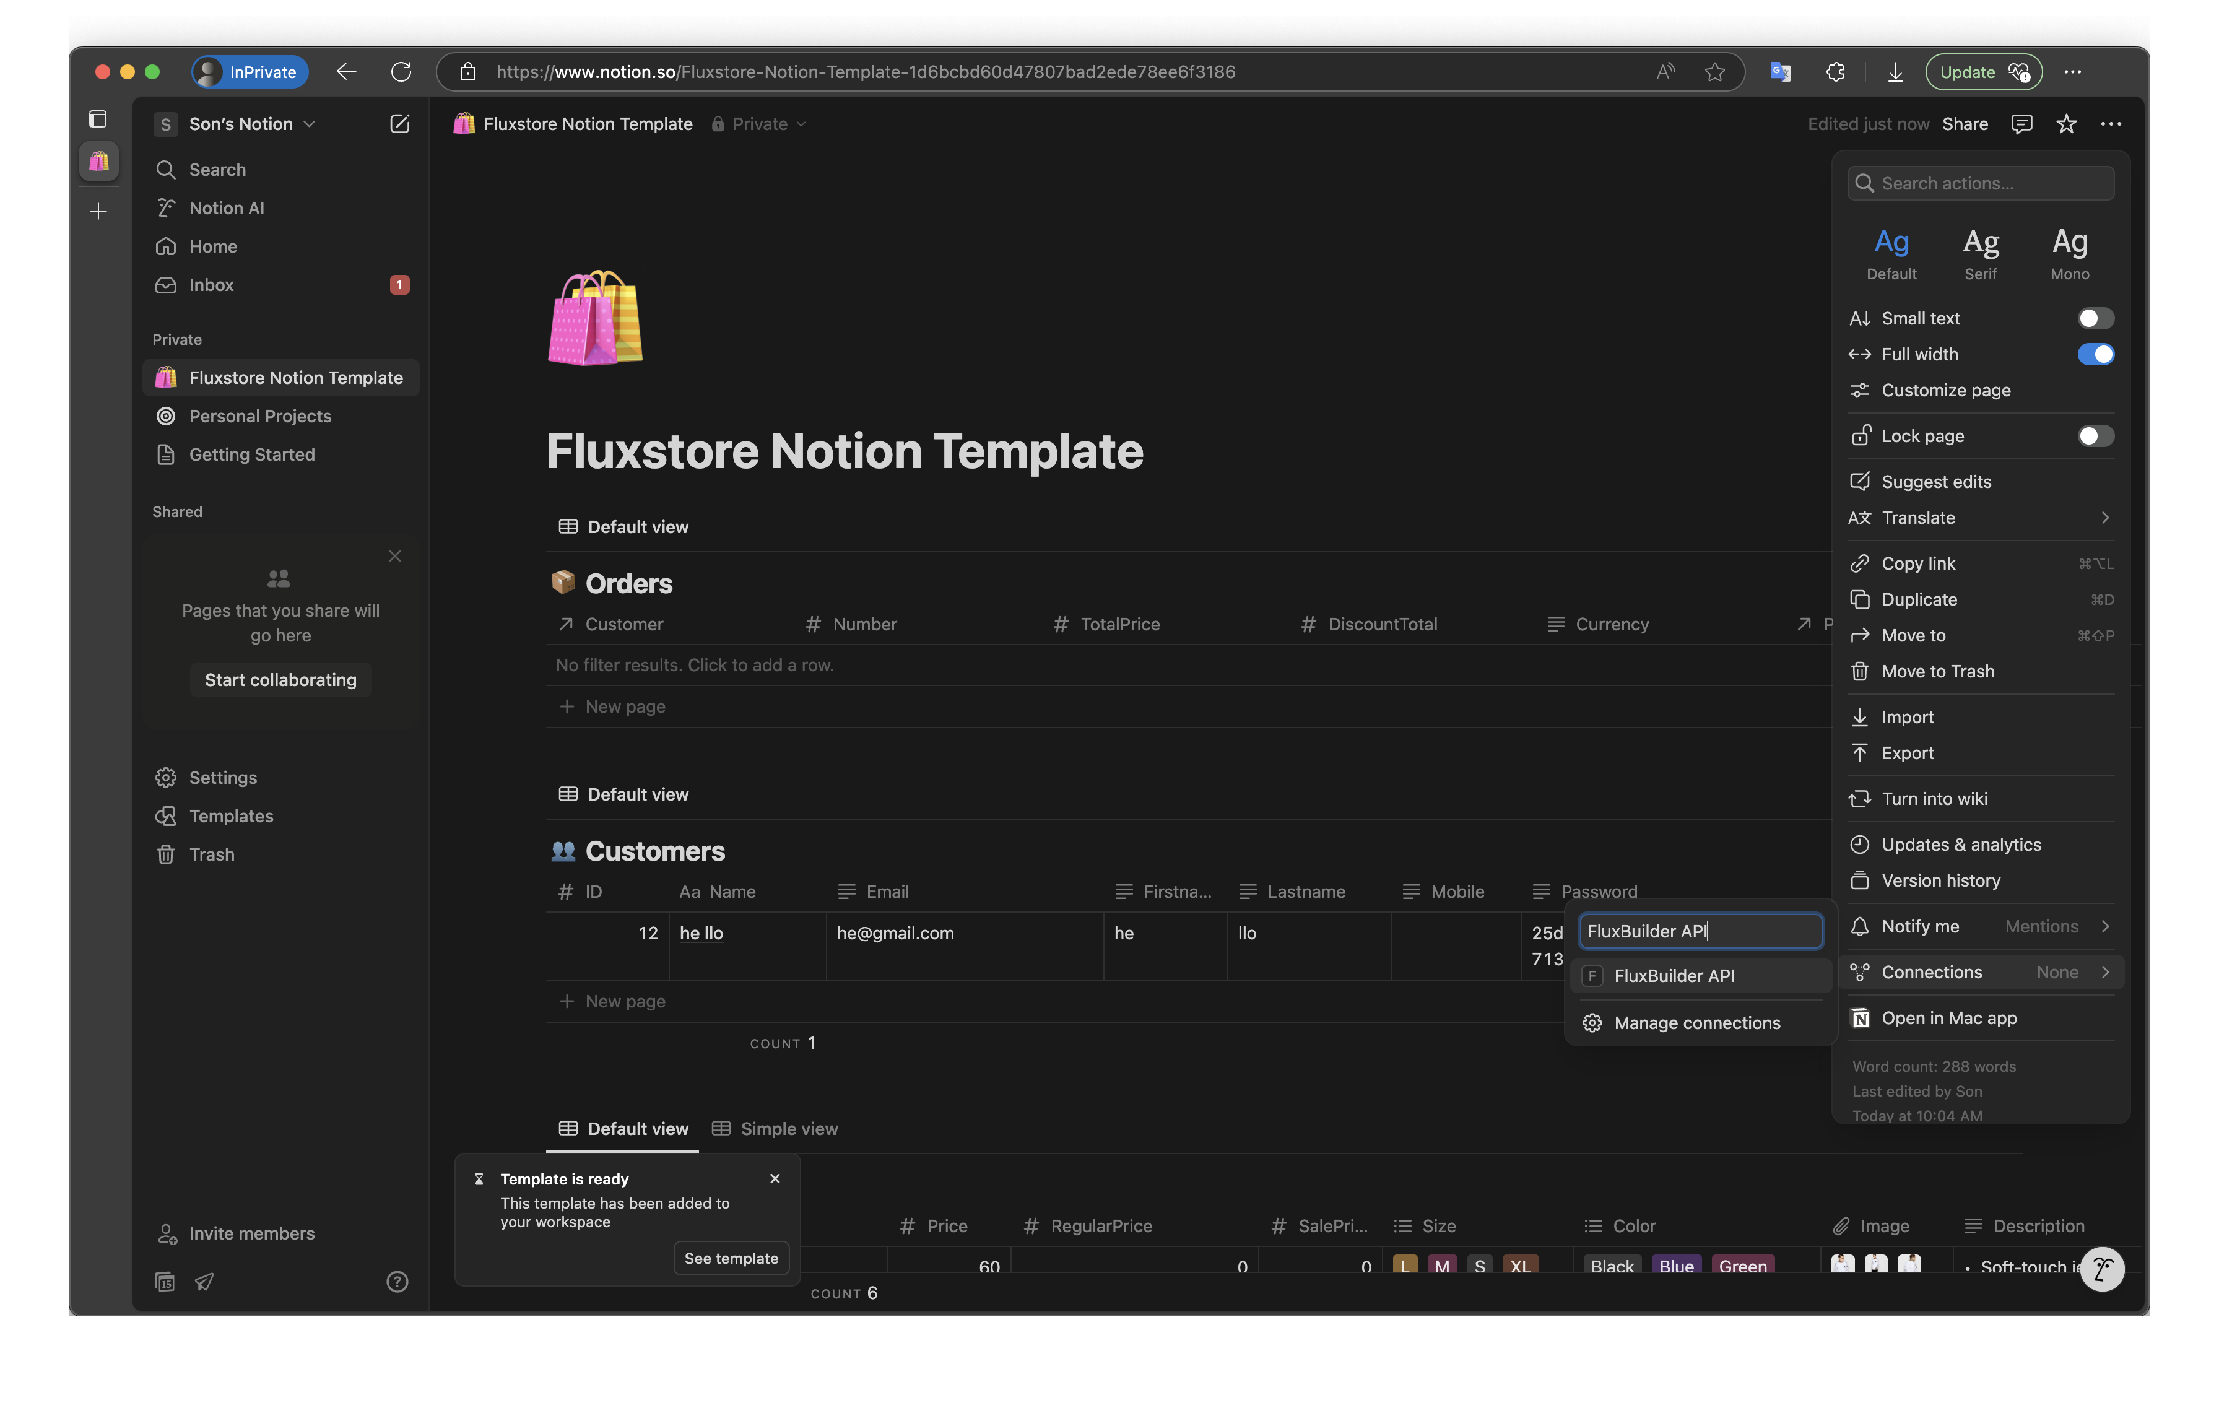Select the Green color tag
The image size is (2219, 1408).
[1742, 1266]
